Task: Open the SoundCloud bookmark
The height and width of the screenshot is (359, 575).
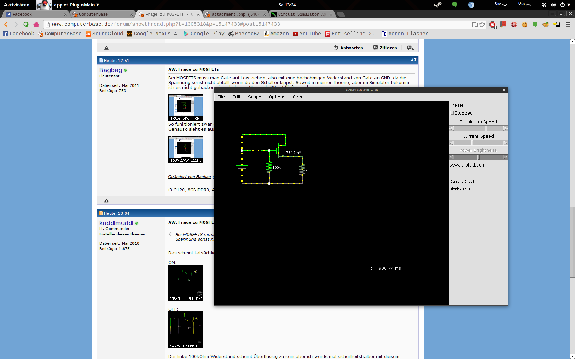Action: [x=104, y=34]
